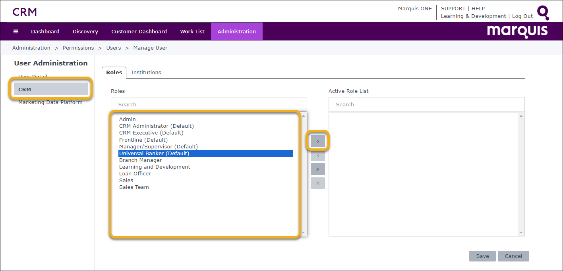Add all roles with double right arrow
This screenshot has height=271, width=563.
tap(318, 169)
